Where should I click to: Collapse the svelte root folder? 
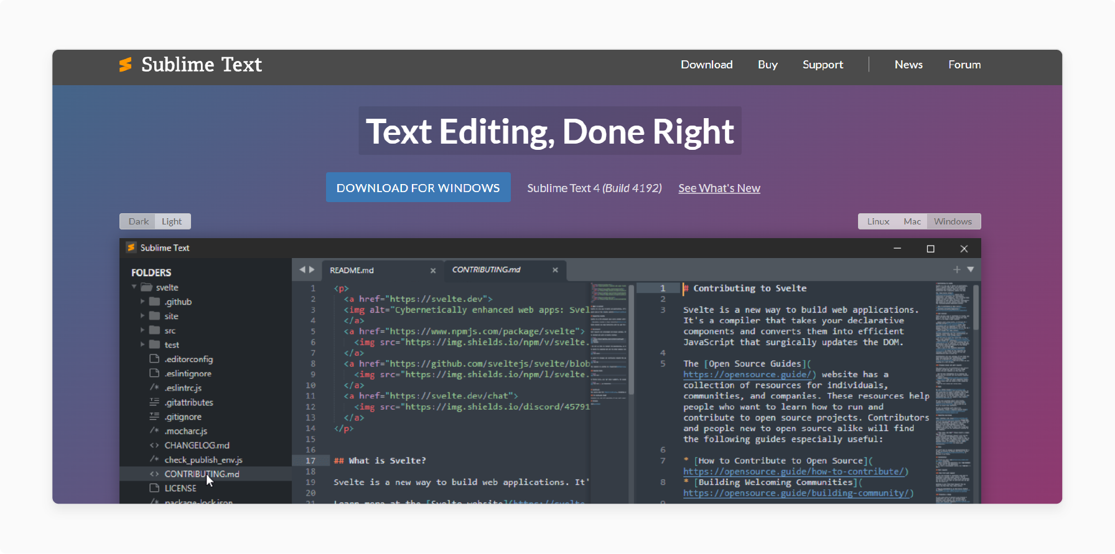coord(134,287)
